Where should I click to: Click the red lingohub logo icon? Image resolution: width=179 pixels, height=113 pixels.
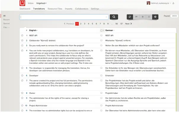click(x=22, y=3)
